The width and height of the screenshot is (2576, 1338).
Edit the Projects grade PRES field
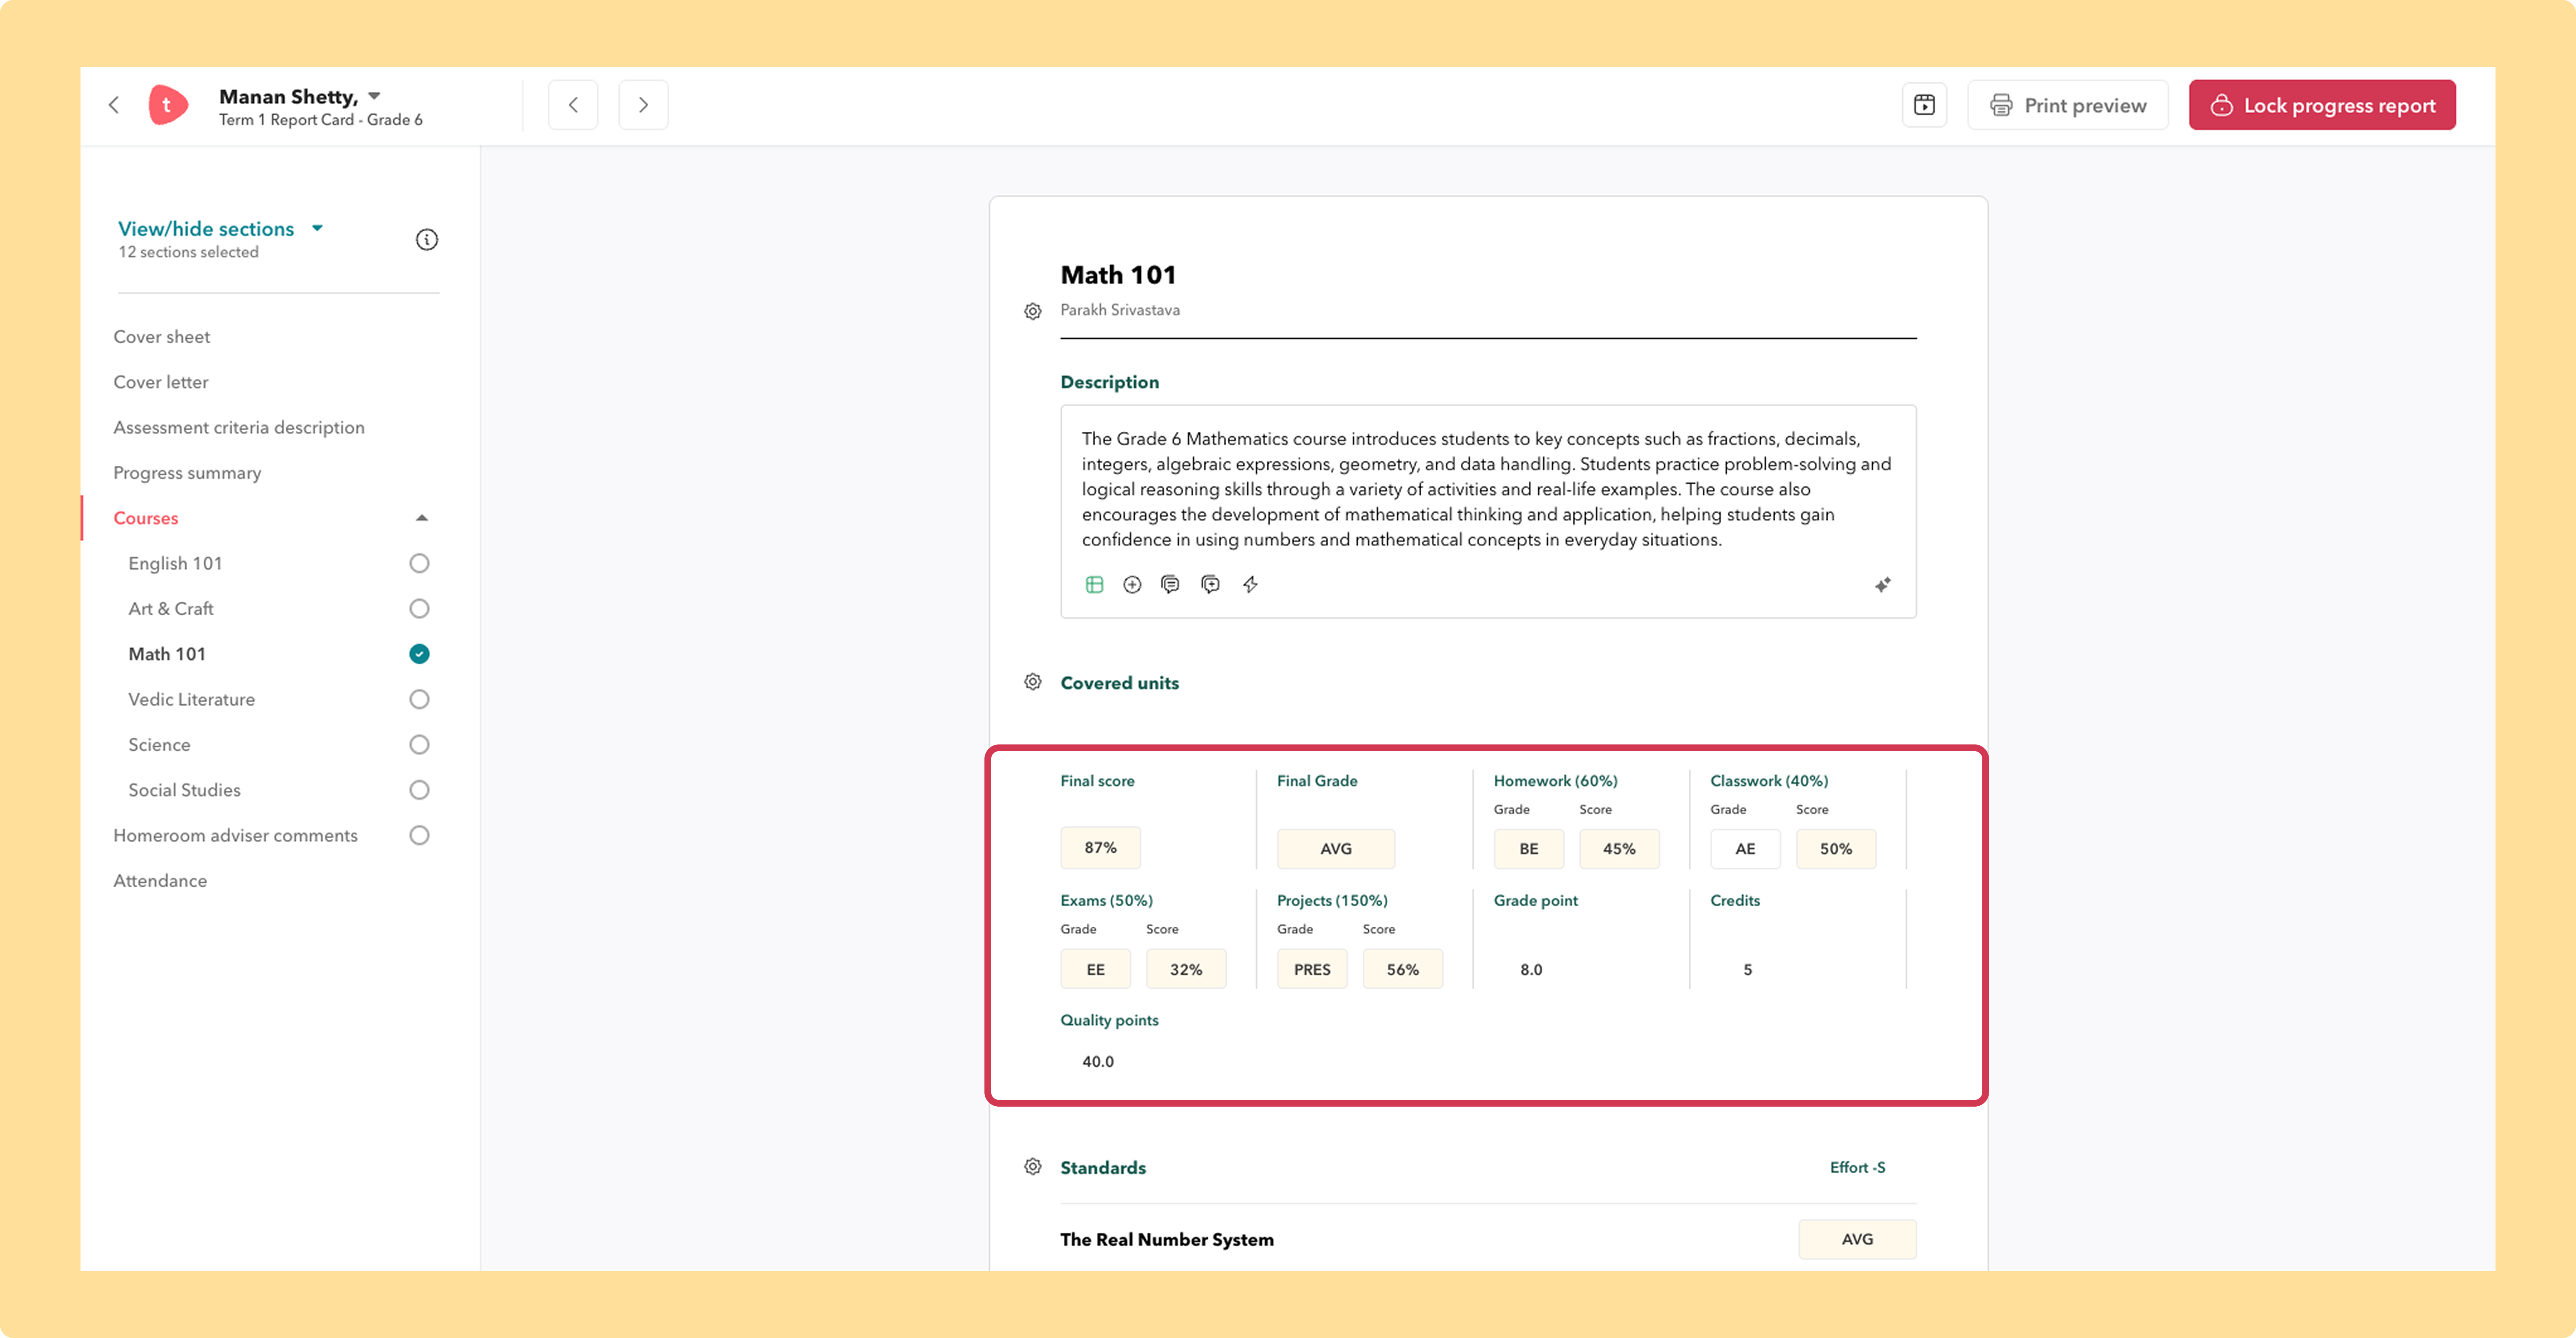(x=1312, y=969)
